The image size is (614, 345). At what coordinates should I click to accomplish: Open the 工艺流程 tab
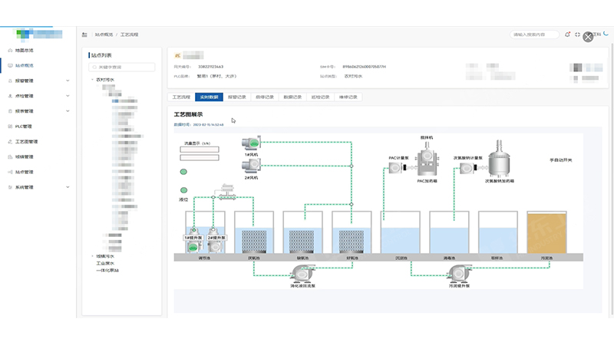tap(181, 97)
